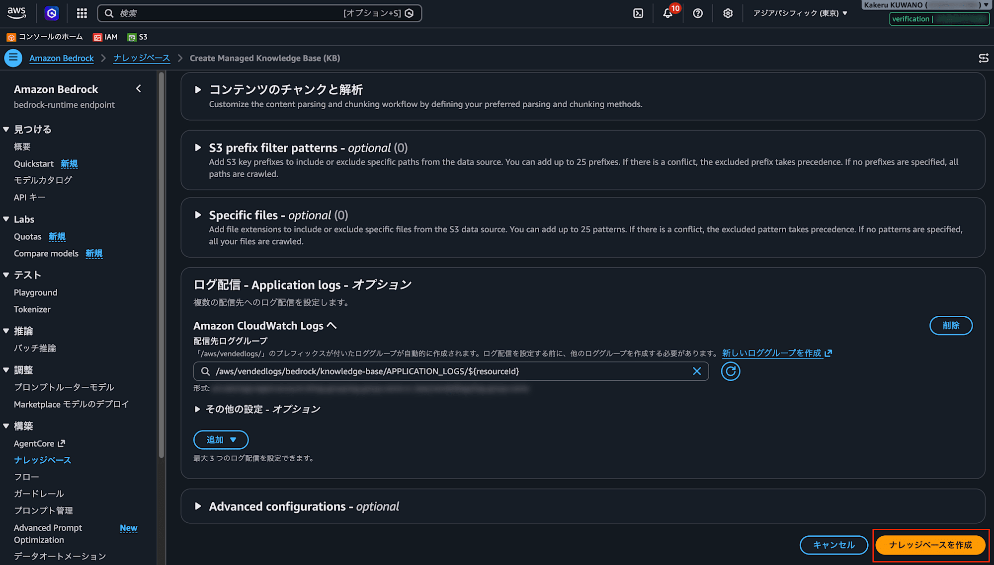The height and width of the screenshot is (565, 994).
Task: Open モデルカタログ in the sidebar
Action: point(43,180)
